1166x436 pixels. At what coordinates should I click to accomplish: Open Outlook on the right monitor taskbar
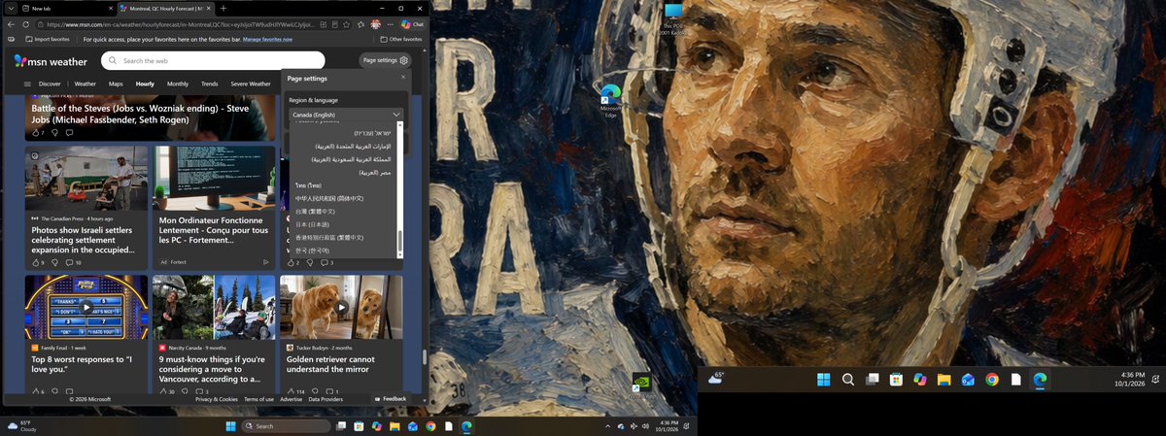tap(968, 379)
